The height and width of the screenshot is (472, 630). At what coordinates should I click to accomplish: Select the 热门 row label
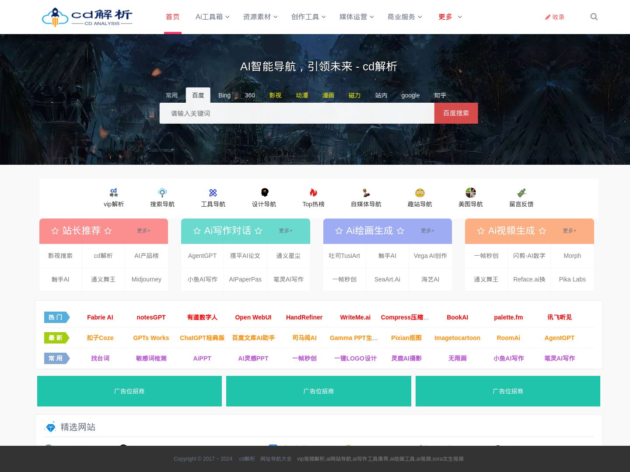[56, 317]
